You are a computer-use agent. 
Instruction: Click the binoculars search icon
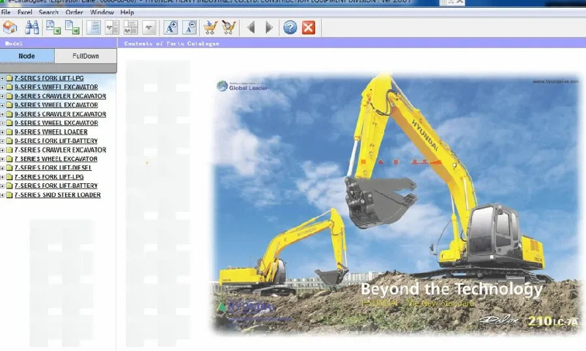pyautogui.click(x=32, y=27)
